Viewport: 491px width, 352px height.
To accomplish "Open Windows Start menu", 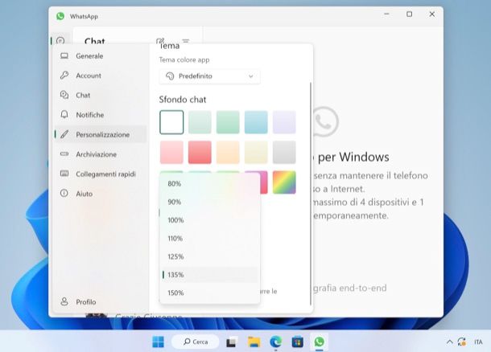I will coord(158,342).
